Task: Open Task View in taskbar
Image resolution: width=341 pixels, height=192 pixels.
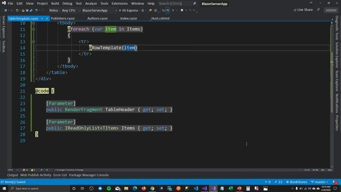Action: (83, 188)
